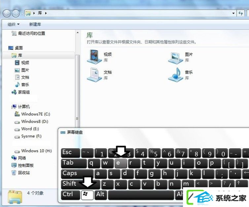Select 最近访问的位置 in navigation pane
Viewport: 249px width, 207px height.
pyautogui.click(x=31, y=33)
